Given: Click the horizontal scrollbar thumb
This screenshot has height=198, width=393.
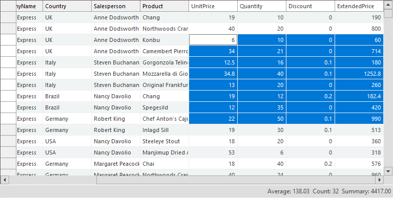Looking at the screenshot, I should (x=236, y=180).
